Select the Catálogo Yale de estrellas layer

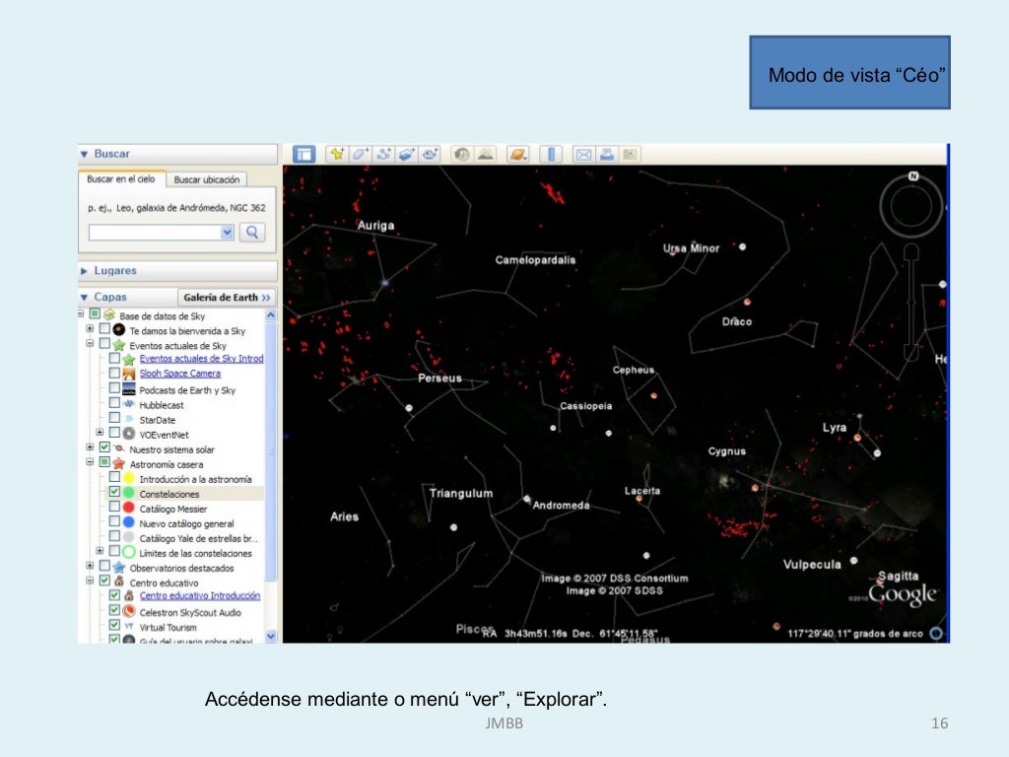198,539
